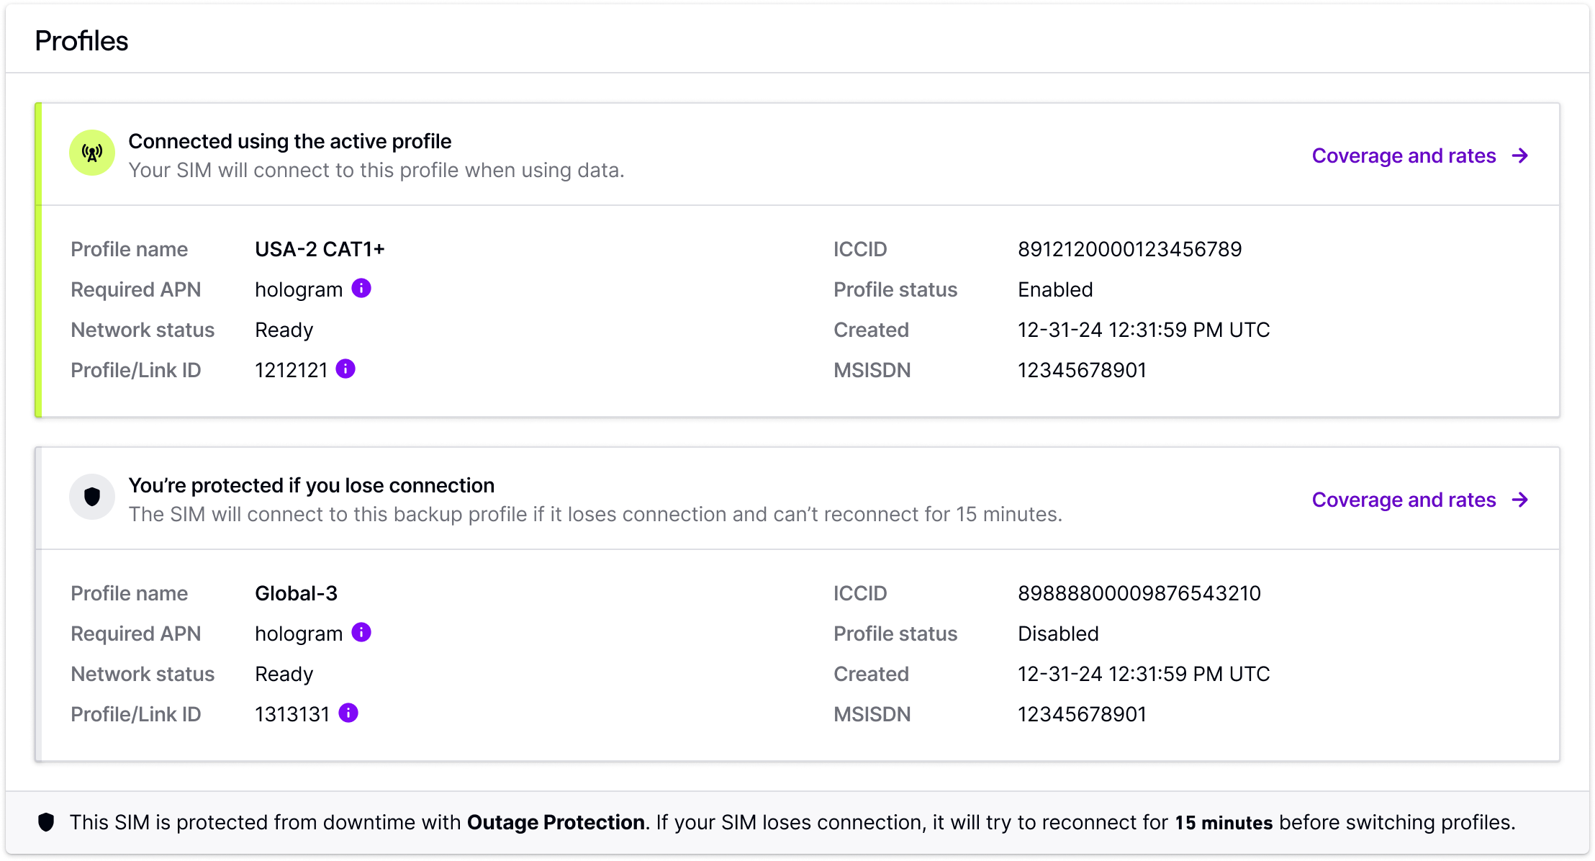
Task: Click info icon beside Profile/Link ID 1313131
Action: 348,713
